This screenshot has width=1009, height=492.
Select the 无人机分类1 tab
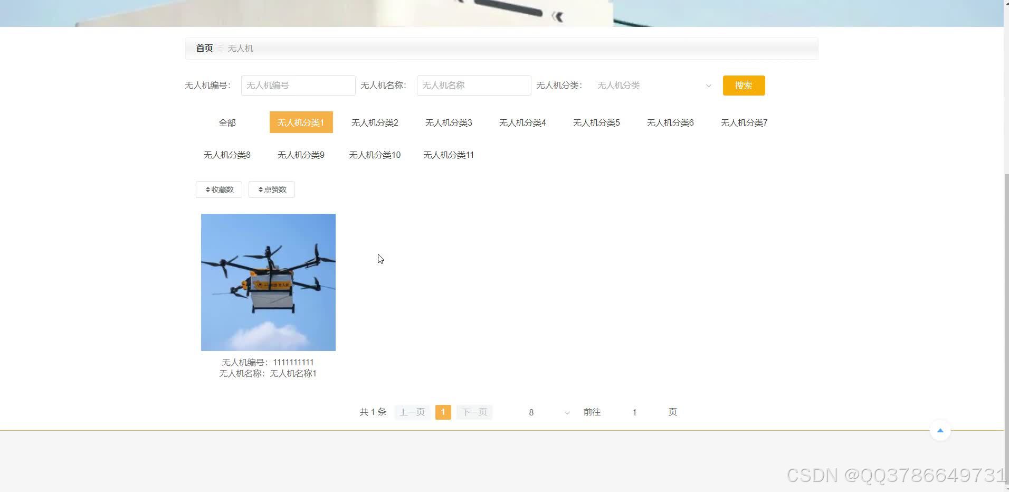tap(301, 122)
